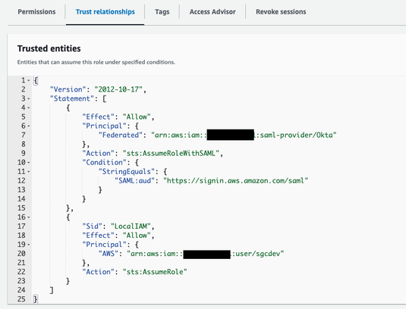The image size is (406, 309).
Task: Collapse the StringEquals block at line 11
Action: [29, 172]
